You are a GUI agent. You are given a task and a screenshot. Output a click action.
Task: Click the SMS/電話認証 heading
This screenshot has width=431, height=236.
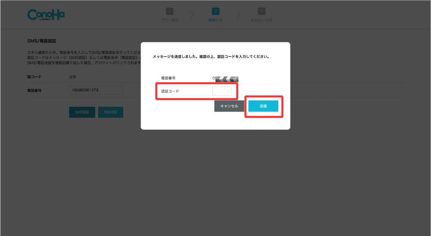pos(42,41)
